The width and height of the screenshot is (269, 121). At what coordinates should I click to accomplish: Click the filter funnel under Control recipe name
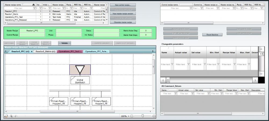[191, 8]
